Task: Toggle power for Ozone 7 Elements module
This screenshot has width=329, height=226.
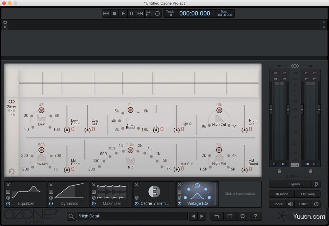Action: click(137, 203)
